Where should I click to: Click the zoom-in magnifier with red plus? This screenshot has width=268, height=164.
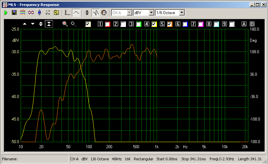pos(65,24)
